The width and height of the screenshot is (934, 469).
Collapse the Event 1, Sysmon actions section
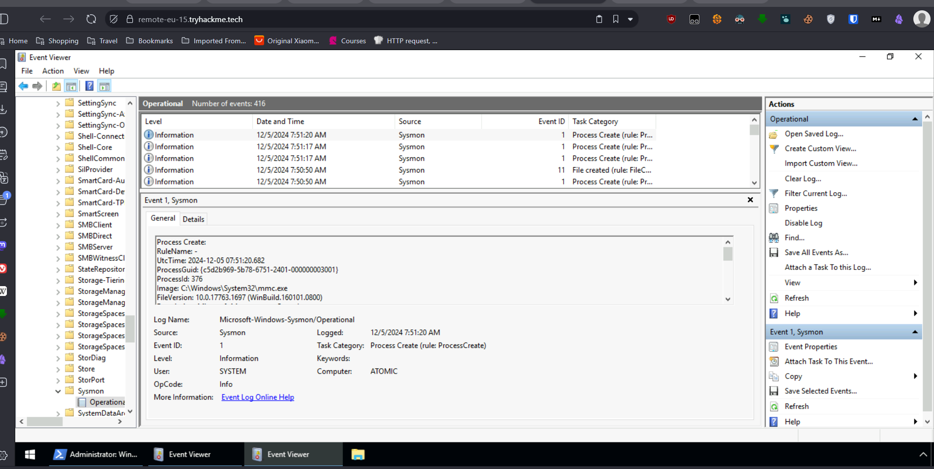tap(915, 332)
